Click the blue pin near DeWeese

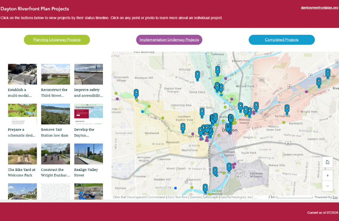pos(218,70)
